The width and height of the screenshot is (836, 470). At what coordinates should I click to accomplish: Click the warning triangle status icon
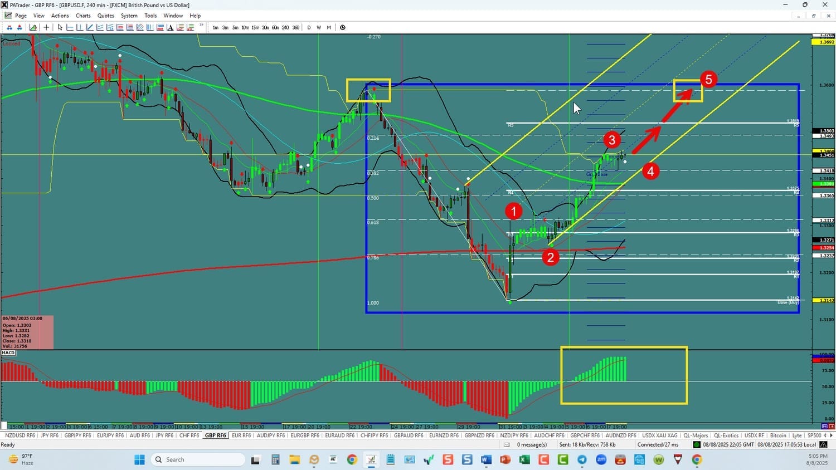coord(823,444)
